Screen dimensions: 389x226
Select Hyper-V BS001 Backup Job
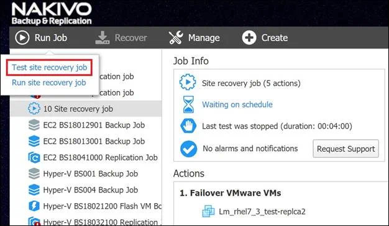(x=91, y=174)
